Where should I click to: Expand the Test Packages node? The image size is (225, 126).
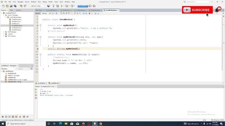[x=4, y=32]
